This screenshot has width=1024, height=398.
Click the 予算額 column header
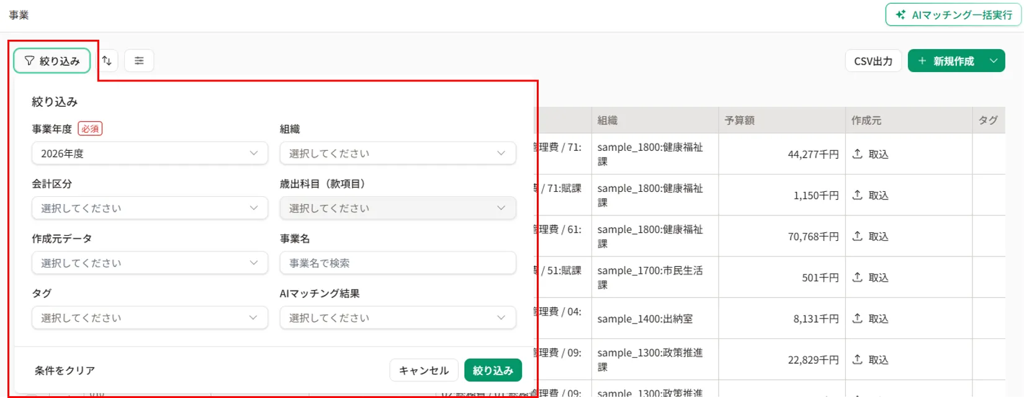782,120
